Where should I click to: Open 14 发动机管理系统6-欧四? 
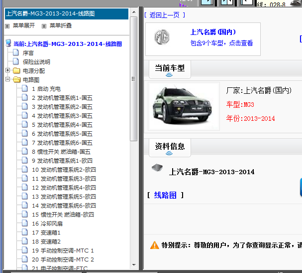[x=64, y=206]
